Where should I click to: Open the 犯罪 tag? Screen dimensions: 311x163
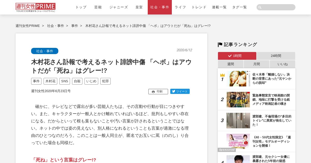click(105, 81)
